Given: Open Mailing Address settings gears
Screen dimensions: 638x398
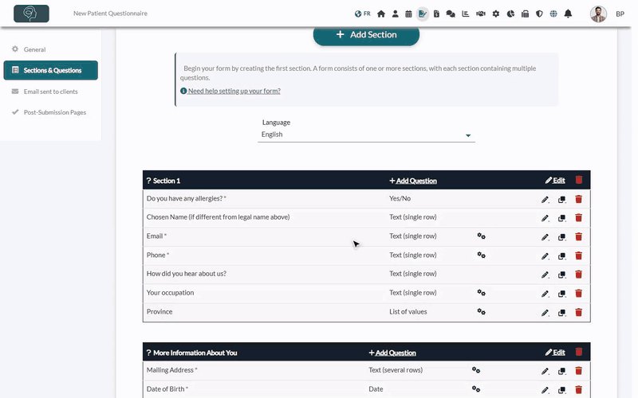Looking at the screenshot, I should pyautogui.click(x=476, y=370).
